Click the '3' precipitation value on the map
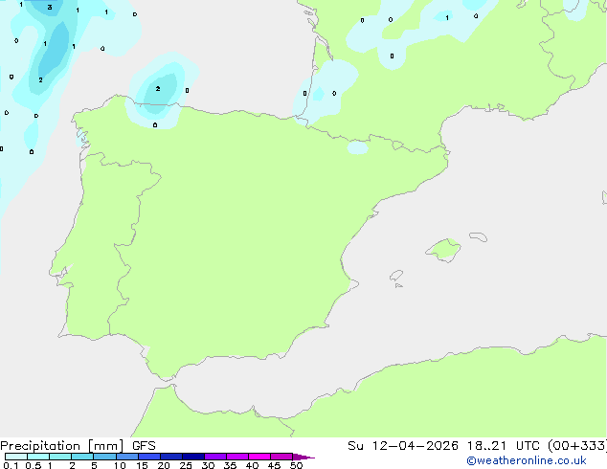The image size is (607, 469). pos(50,7)
